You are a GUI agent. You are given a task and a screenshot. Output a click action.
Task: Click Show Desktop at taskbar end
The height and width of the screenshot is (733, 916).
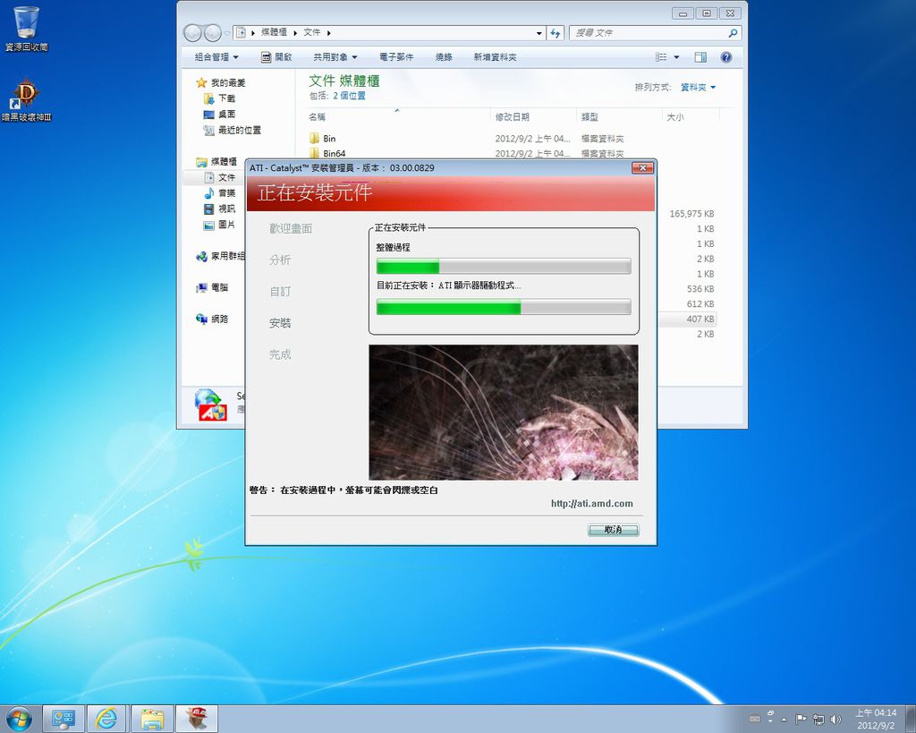click(911, 719)
